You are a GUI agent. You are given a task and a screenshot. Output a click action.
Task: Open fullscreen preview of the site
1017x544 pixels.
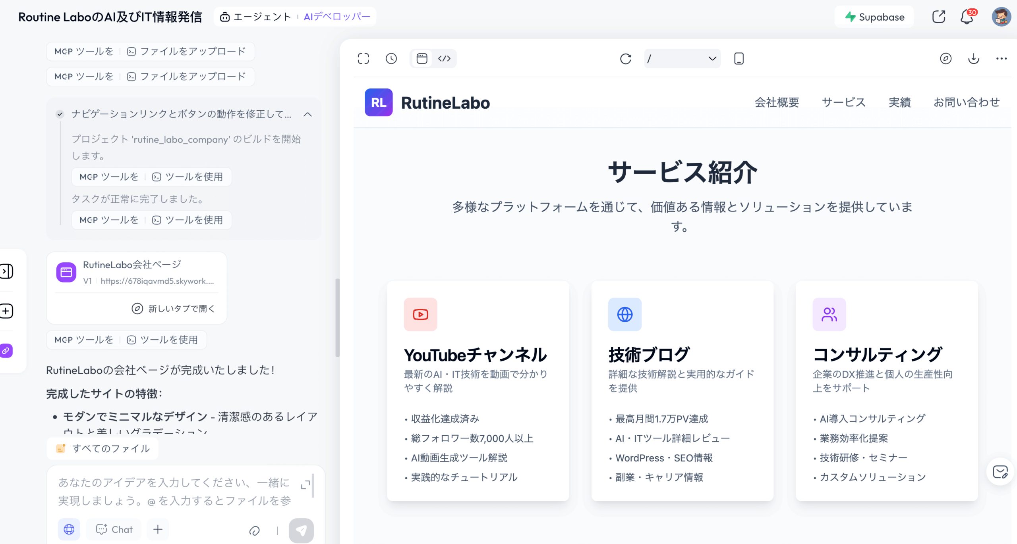[363, 58]
